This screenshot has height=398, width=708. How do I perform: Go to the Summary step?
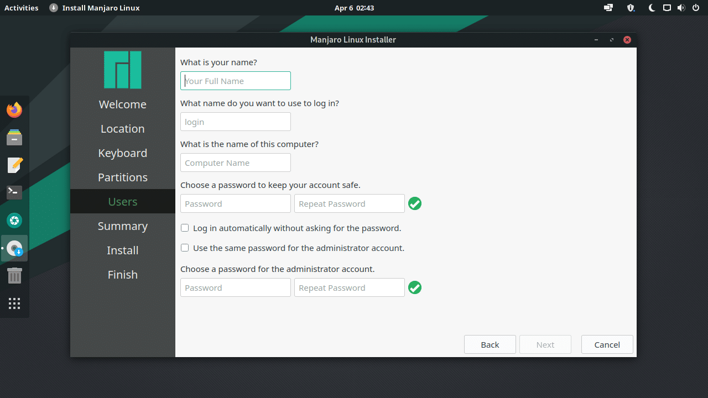click(122, 226)
